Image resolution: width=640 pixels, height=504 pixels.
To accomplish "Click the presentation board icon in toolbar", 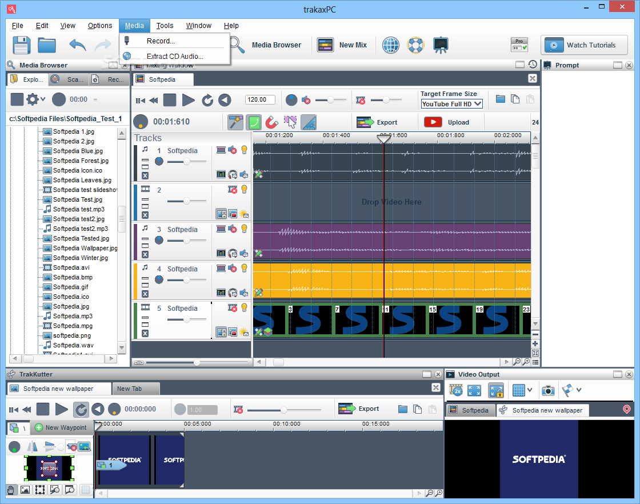I will tap(441, 45).
